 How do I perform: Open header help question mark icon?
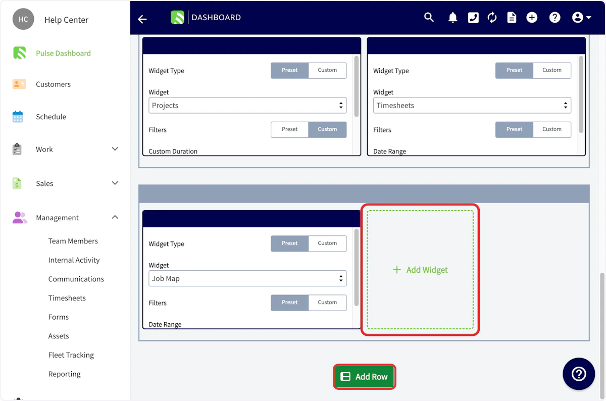[555, 18]
